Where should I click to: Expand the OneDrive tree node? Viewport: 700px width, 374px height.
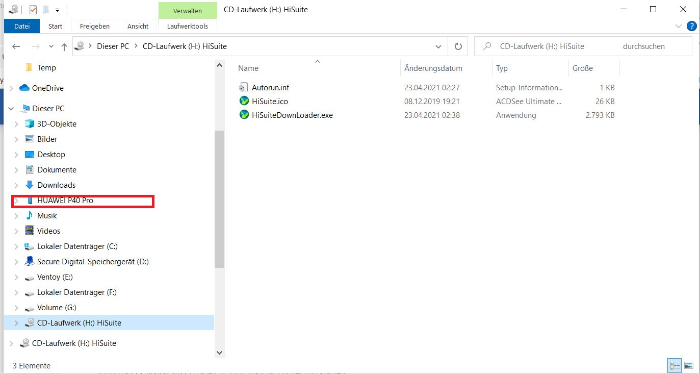click(11, 88)
